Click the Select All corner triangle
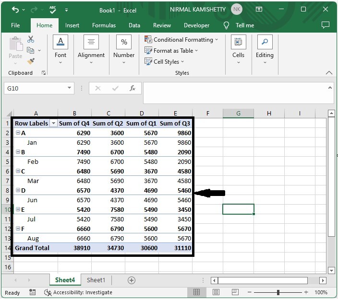338x299 pixels. pyautogui.click(x=9, y=114)
